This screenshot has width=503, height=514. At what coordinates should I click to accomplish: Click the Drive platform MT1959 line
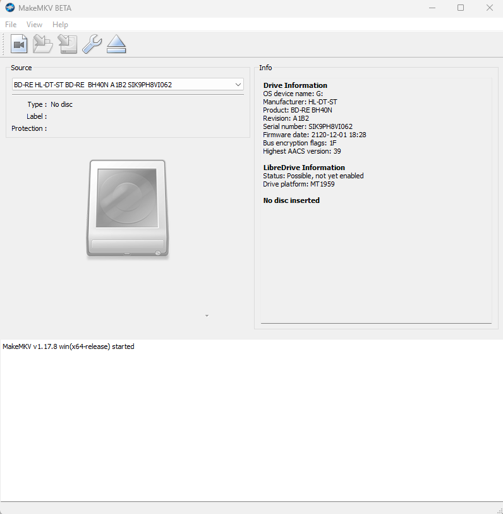[298, 184]
